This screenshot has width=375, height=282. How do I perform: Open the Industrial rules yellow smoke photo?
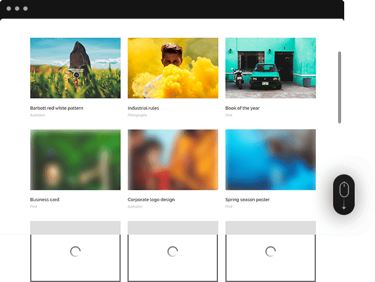click(x=173, y=68)
